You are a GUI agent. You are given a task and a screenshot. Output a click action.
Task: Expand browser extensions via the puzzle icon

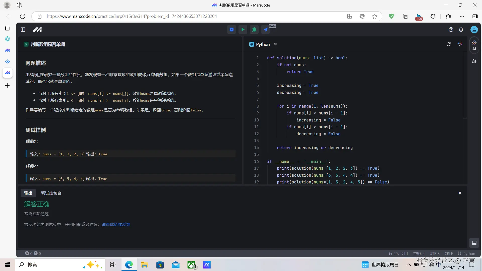(x=433, y=16)
